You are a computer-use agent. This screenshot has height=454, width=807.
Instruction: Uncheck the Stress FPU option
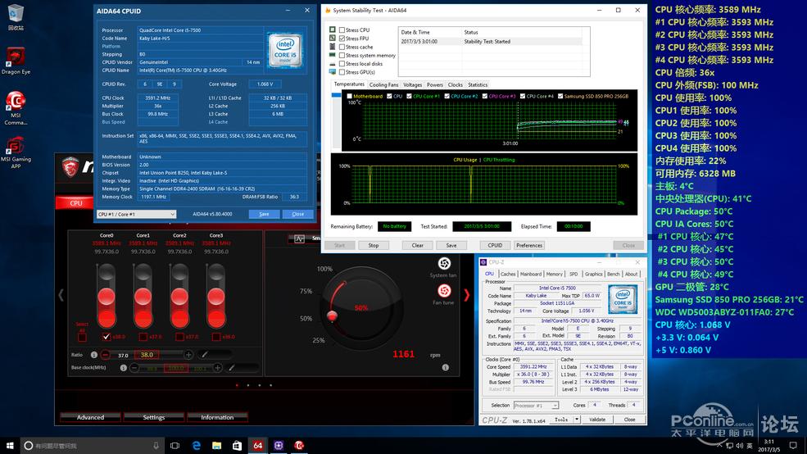342,39
